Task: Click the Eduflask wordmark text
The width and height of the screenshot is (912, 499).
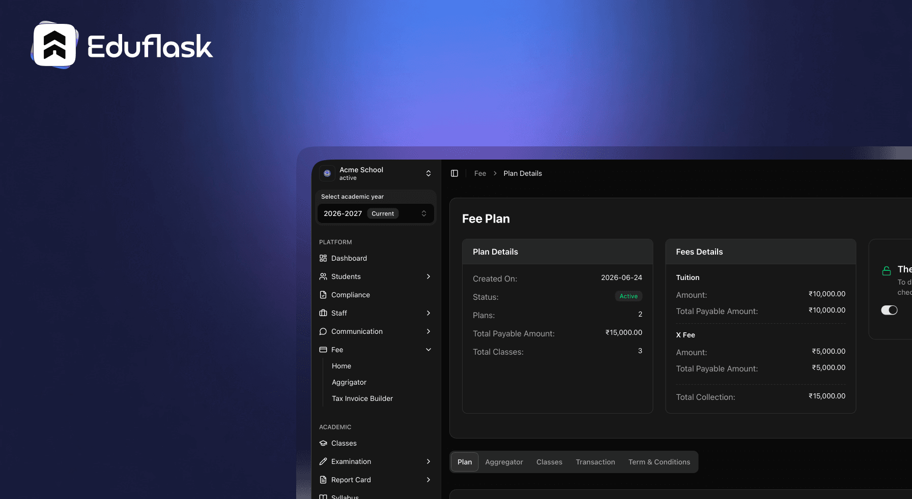Action: (x=150, y=47)
